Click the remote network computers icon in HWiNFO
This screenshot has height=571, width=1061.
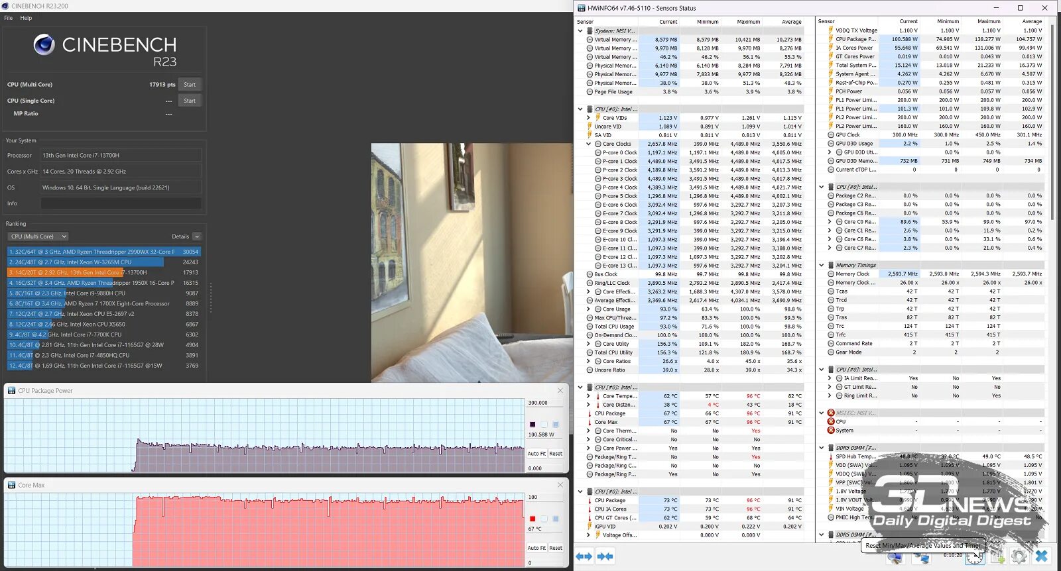point(920,558)
